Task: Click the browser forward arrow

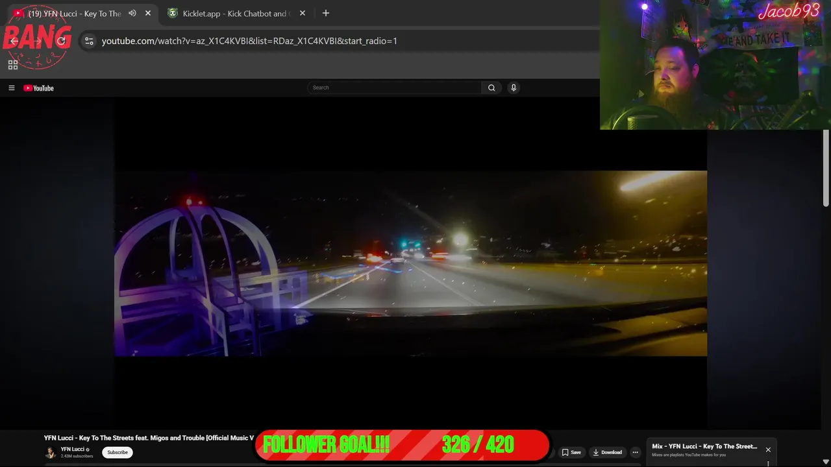Action: click(x=38, y=41)
